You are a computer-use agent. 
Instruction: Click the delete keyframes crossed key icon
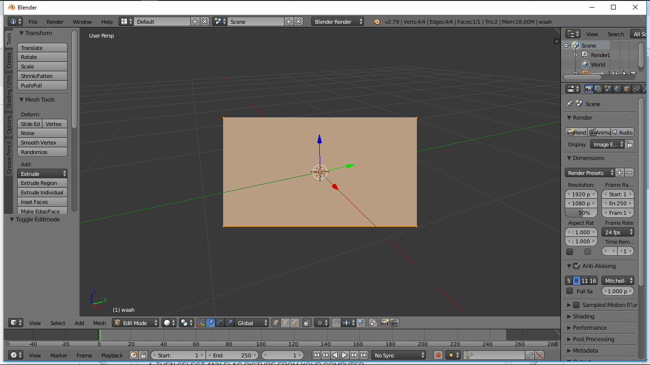(539, 355)
